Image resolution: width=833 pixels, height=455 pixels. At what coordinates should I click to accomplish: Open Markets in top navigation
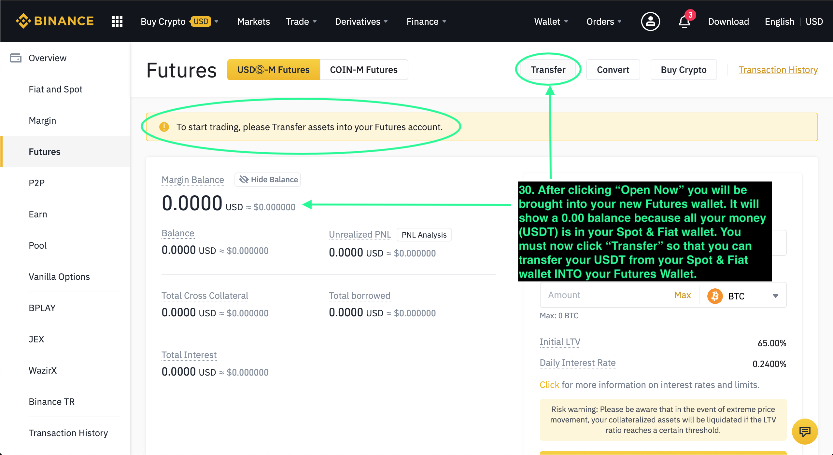pyautogui.click(x=253, y=21)
